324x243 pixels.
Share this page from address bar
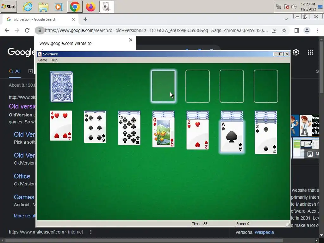[x=274, y=31]
